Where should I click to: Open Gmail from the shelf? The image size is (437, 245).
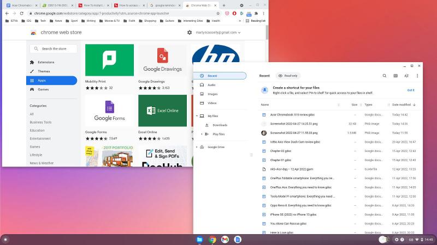tap(225, 240)
